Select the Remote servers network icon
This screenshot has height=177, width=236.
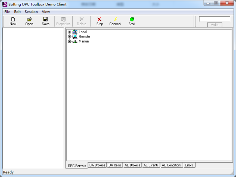[75, 37]
